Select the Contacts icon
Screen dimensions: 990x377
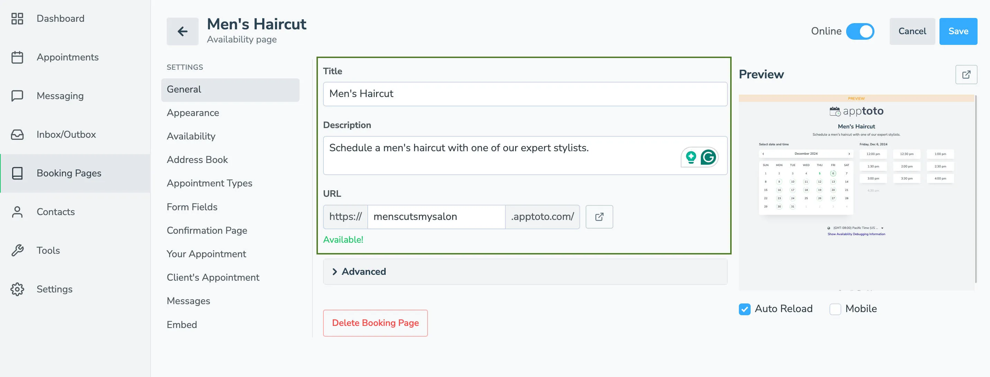pos(17,212)
